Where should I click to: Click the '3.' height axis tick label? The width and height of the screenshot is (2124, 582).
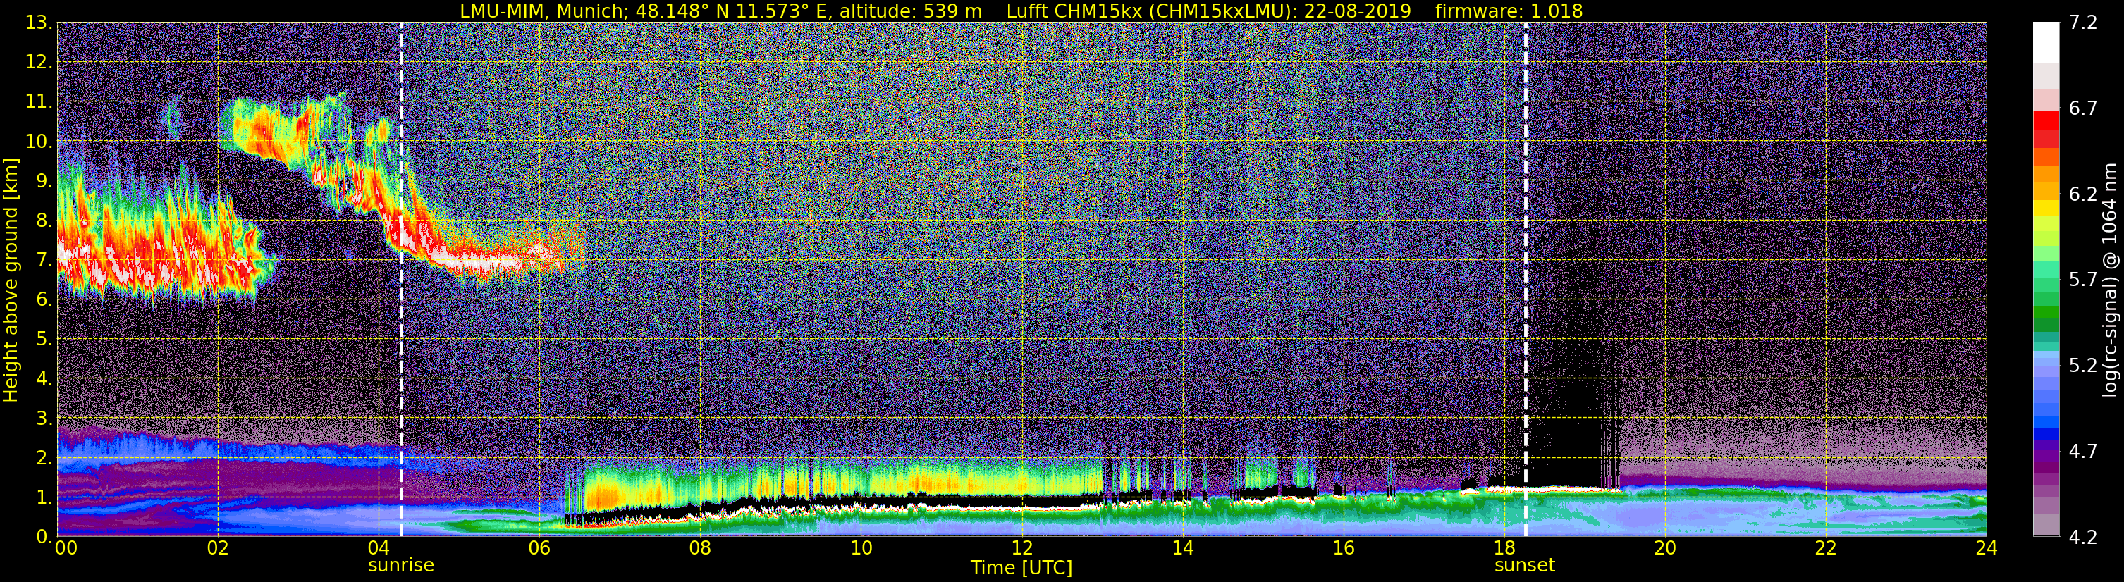tap(43, 419)
